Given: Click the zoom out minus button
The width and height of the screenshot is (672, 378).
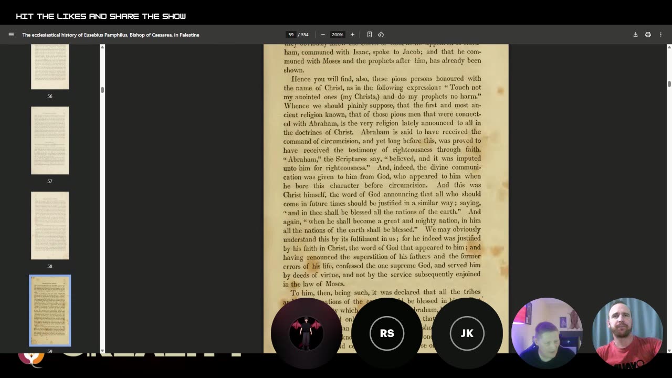Looking at the screenshot, I should (x=323, y=35).
